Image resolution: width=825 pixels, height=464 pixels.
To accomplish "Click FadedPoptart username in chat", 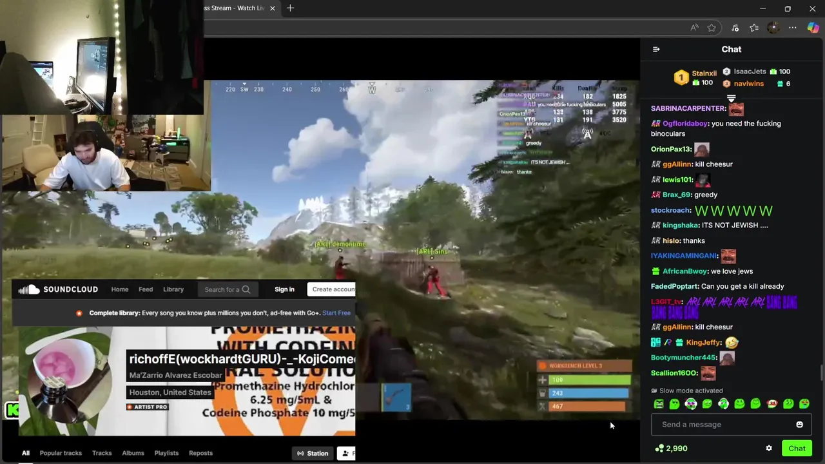I will point(674,286).
